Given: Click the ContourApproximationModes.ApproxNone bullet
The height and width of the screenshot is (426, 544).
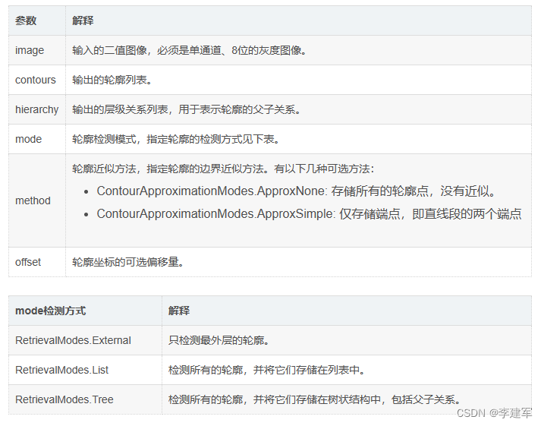Looking at the screenshot, I should pos(297,191).
